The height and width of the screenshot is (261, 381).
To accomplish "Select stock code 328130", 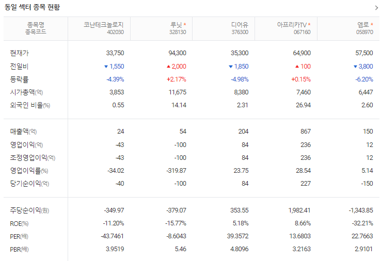I will click(x=178, y=32).
